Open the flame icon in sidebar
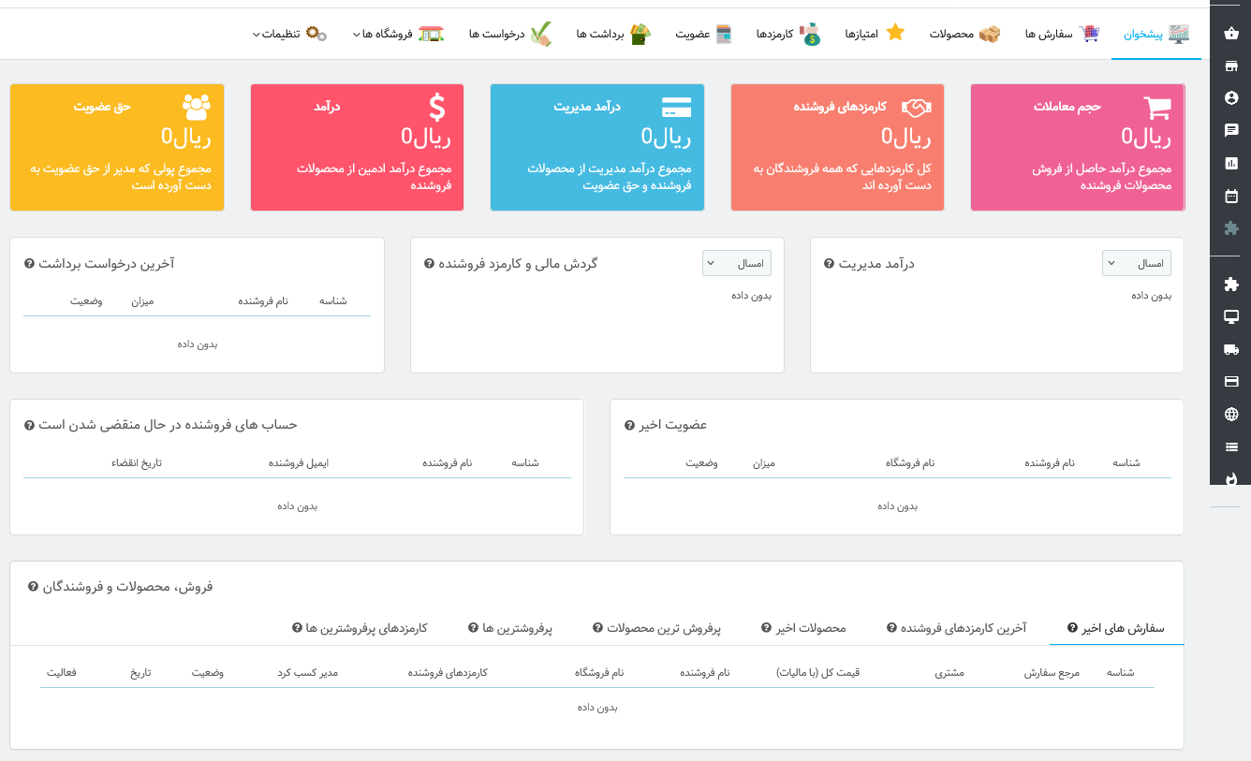Image resolution: width=1251 pixels, height=761 pixels. [1230, 478]
